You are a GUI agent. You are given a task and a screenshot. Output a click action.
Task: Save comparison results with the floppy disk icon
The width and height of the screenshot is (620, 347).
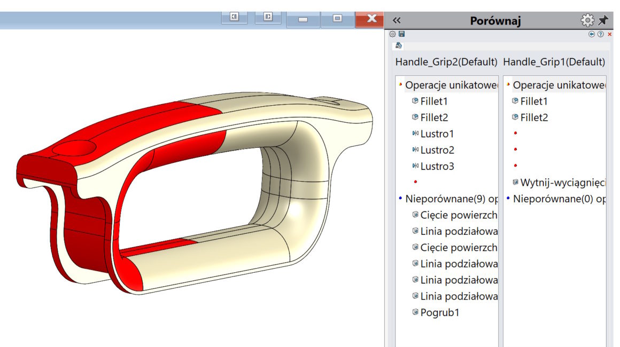[401, 34]
